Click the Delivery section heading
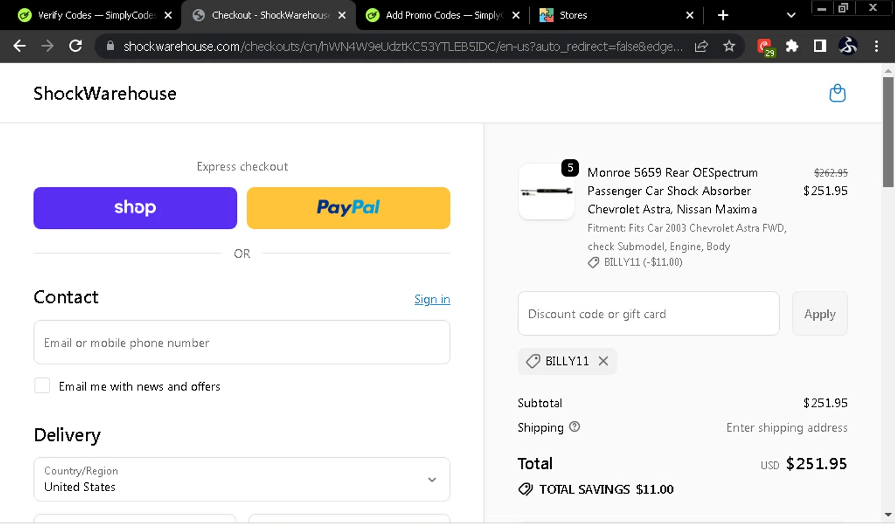 [x=67, y=435]
